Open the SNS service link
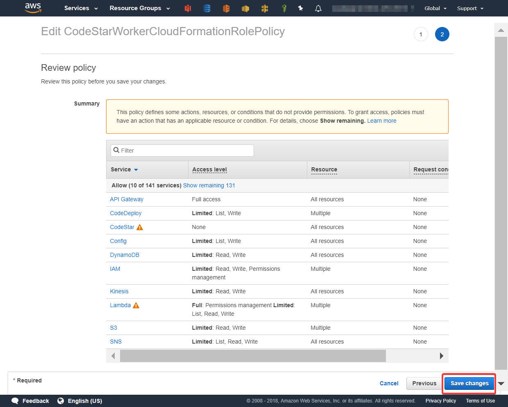Viewport: 508px width, 407px height. coord(116,342)
